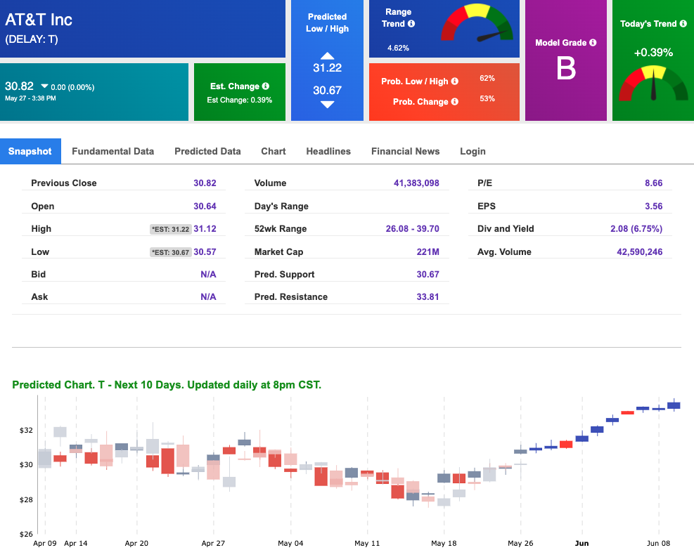Click the 52wk Range value 26.08 - 39.70
The height and width of the screenshot is (550, 694).
point(413,228)
